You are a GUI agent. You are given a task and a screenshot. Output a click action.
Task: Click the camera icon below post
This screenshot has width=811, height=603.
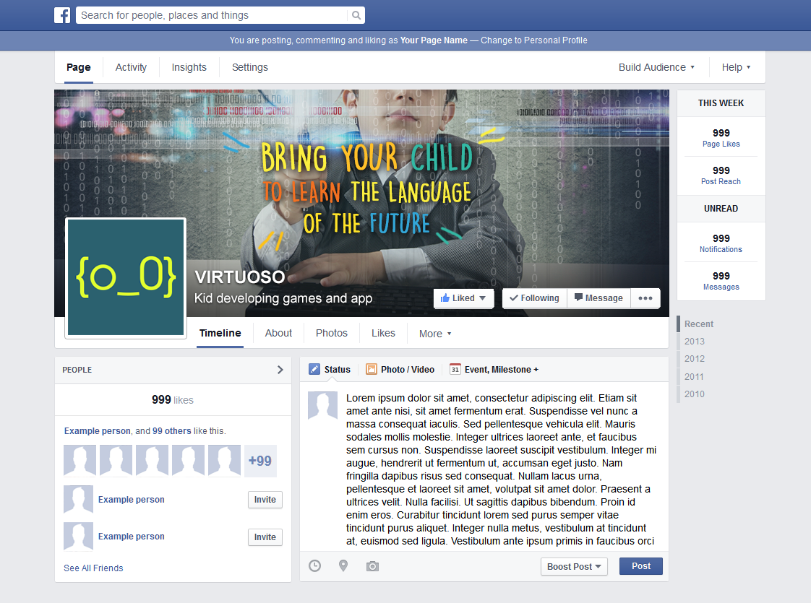point(372,566)
